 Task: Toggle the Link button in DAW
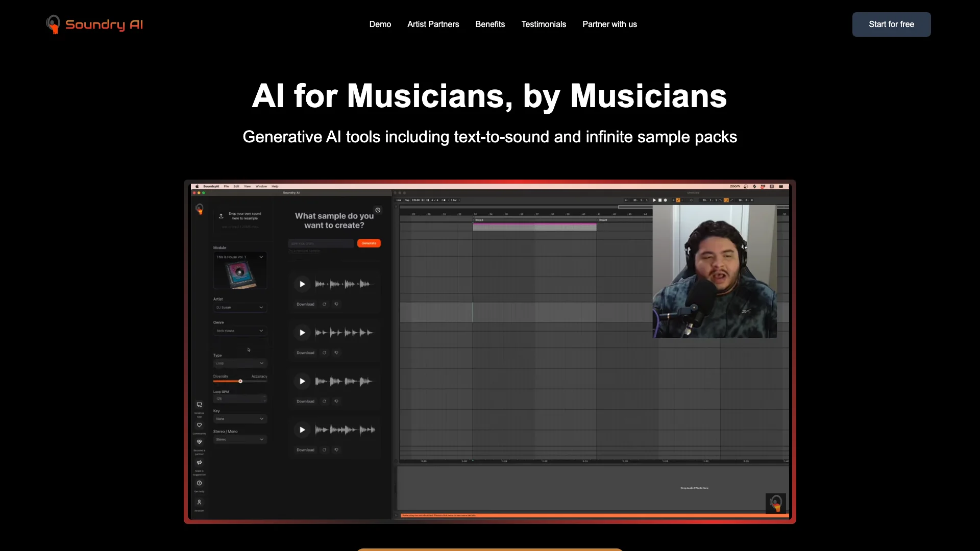pyautogui.click(x=399, y=201)
